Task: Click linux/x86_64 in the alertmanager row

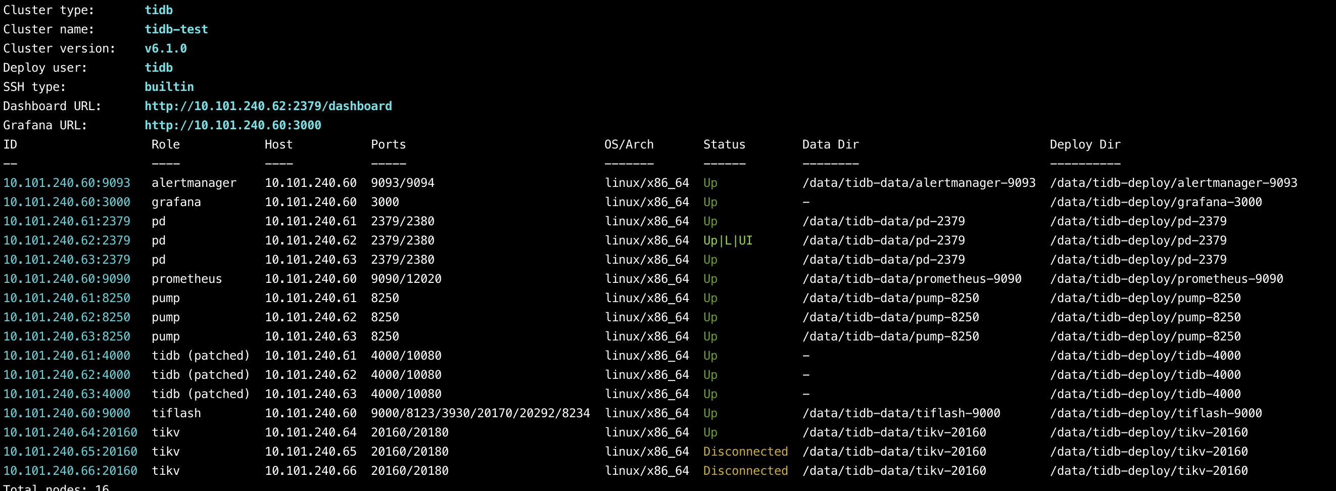Action: click(647, 183)
